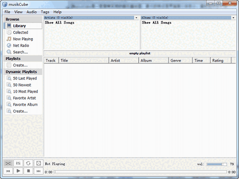The height and width of the screenshot is (179, 239).
Task: Sort by the Track column header
Action: 51,61
